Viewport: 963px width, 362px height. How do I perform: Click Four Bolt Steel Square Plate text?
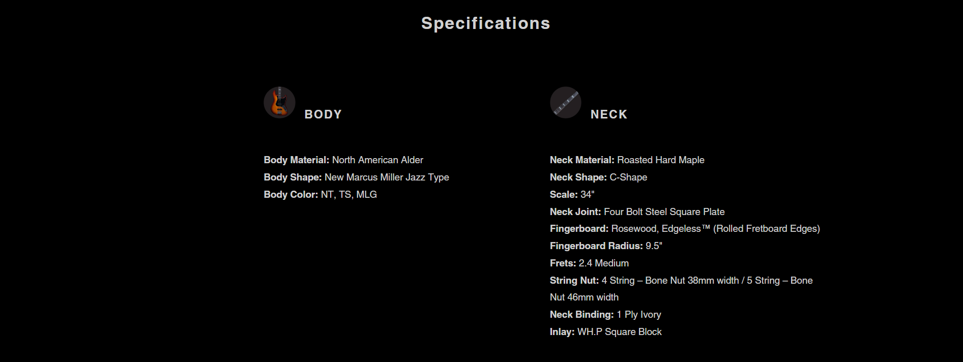coord(664,212)
